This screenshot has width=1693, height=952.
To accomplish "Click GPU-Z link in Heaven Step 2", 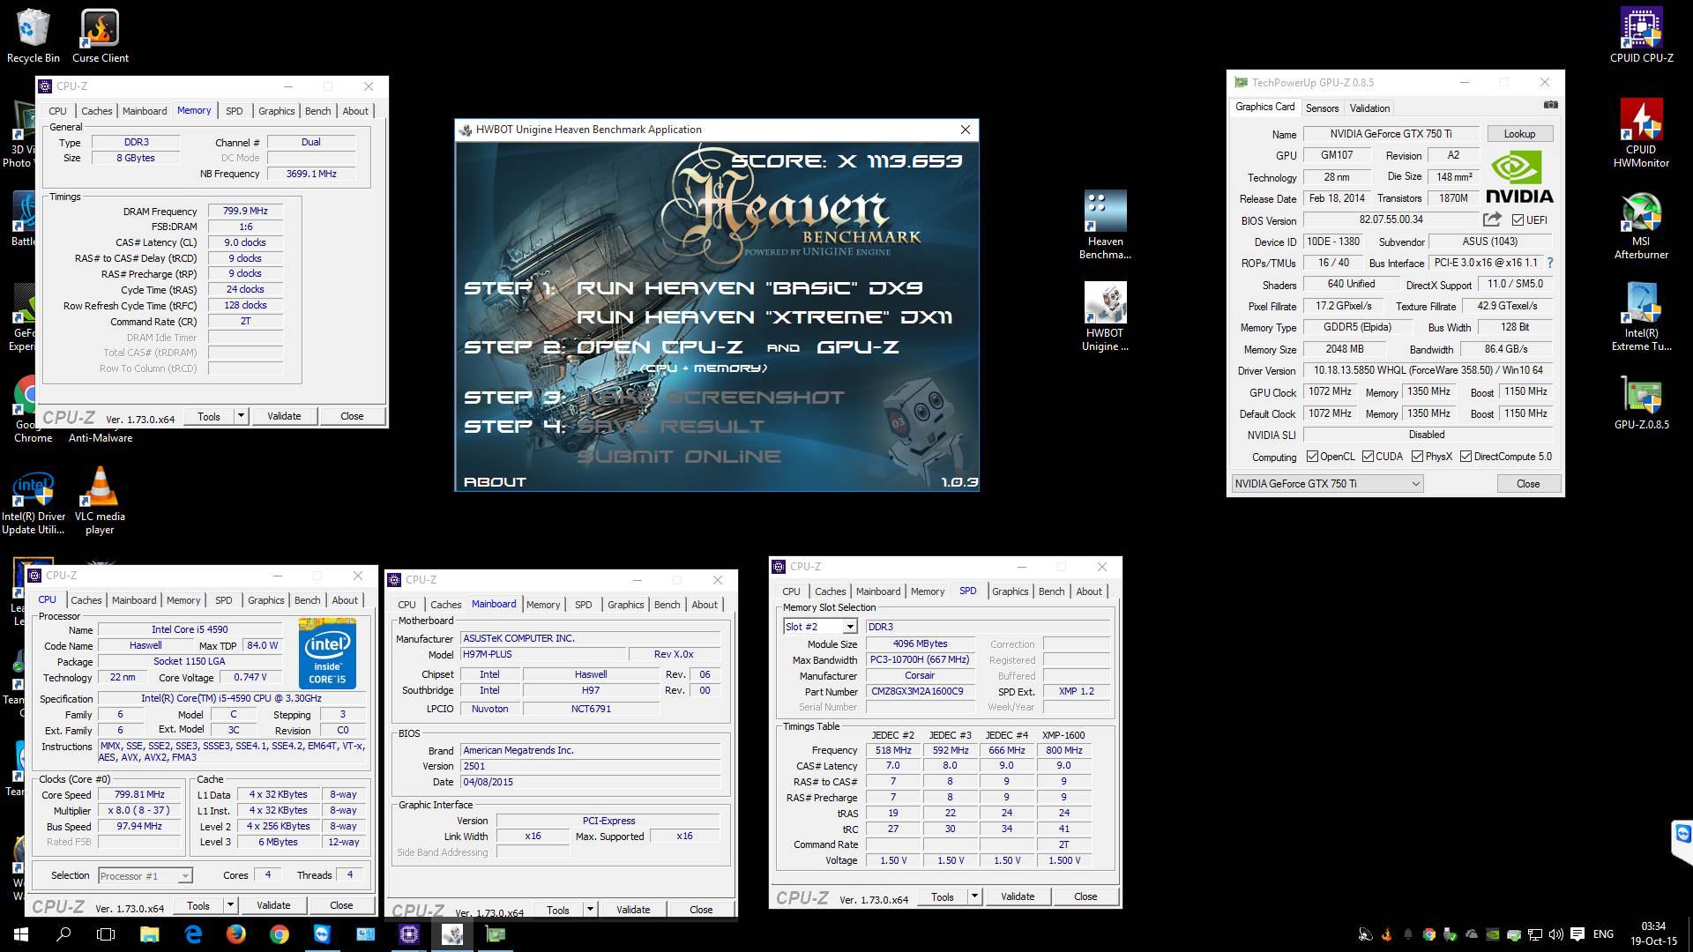I will (x=858, y=347).
